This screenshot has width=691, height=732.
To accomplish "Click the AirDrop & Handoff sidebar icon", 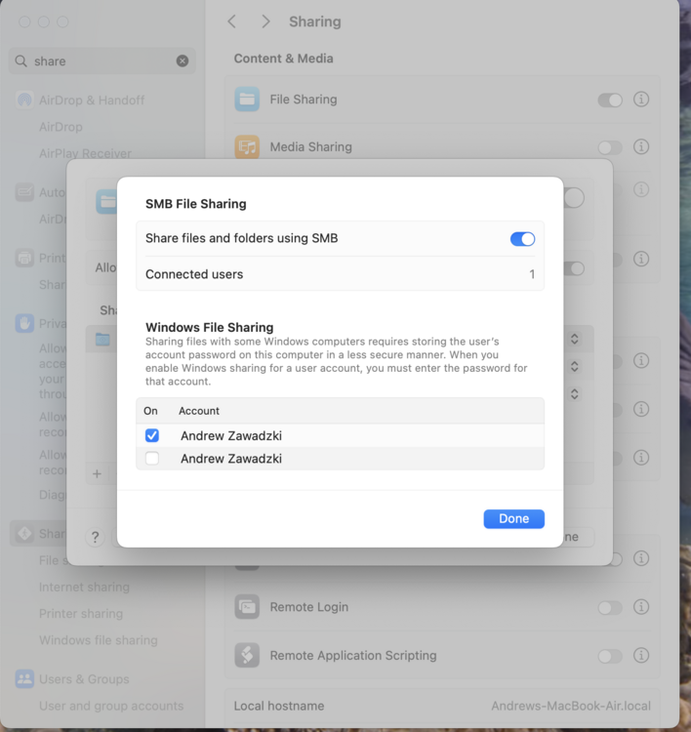I will tap(24, 100).
